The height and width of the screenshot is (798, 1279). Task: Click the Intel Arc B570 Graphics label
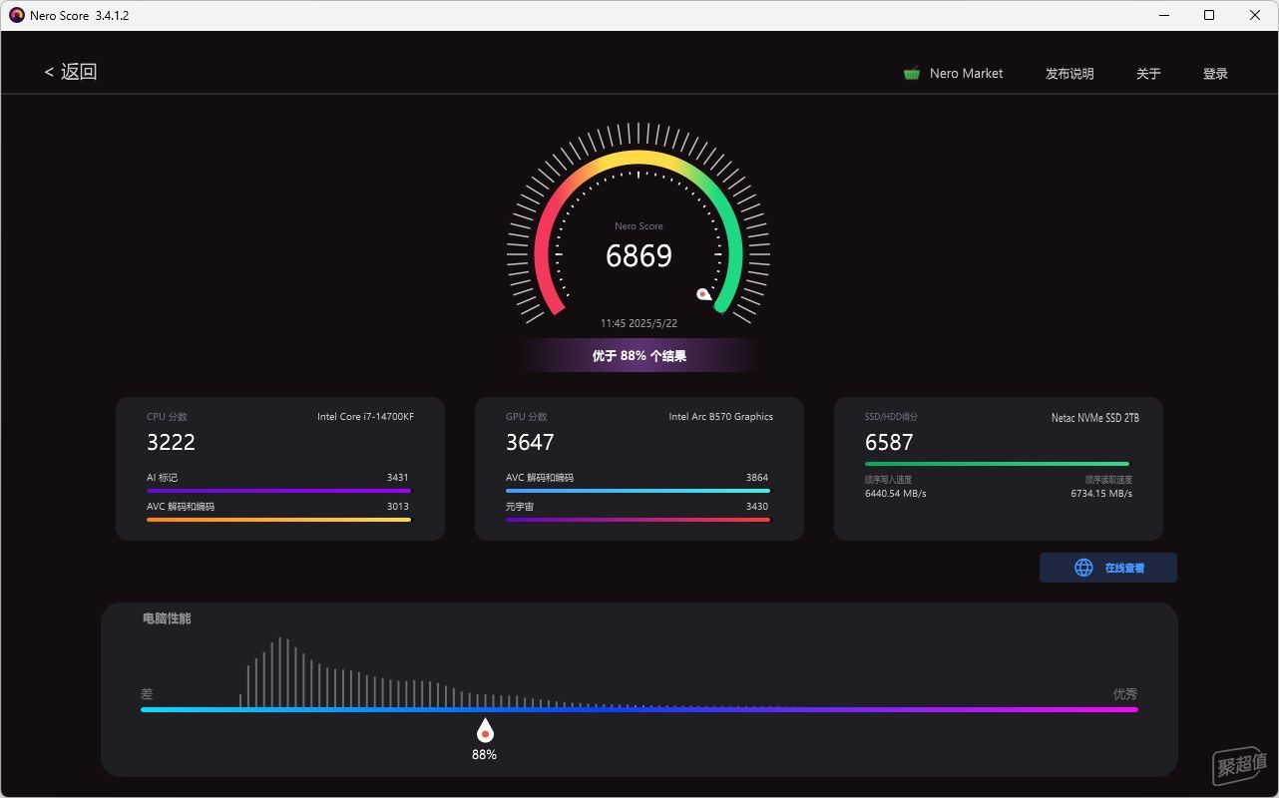pos(720,417)
